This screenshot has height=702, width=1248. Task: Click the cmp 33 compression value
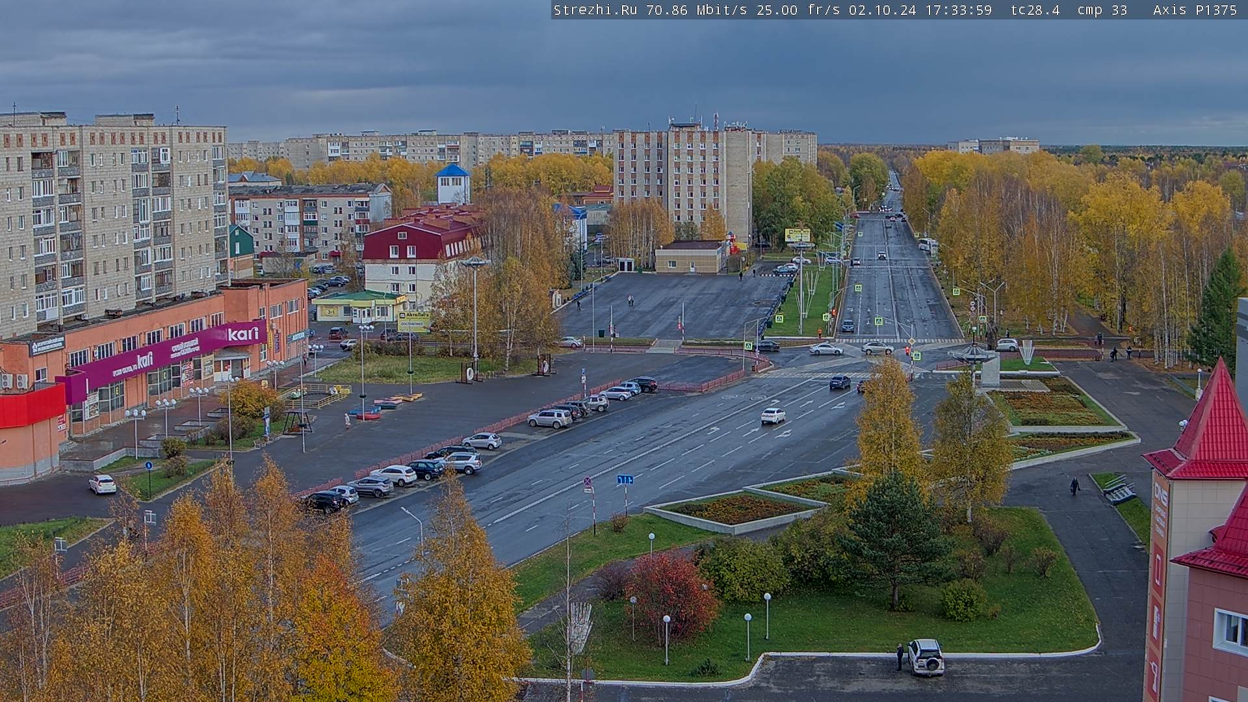click(1102, 10)
